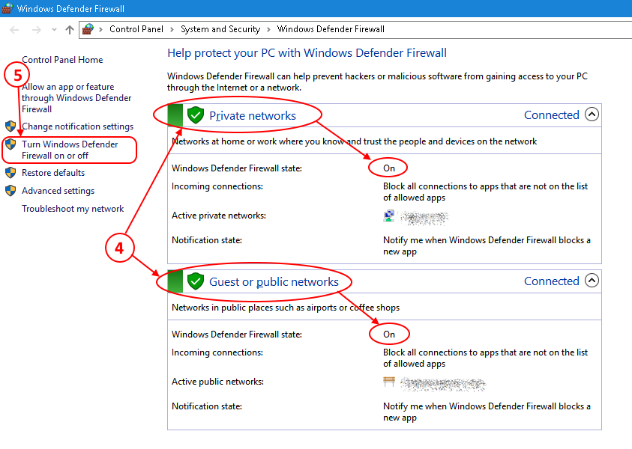632x449 pixels.
Task: Open Control Panel Home link
Action: point(62,60)
